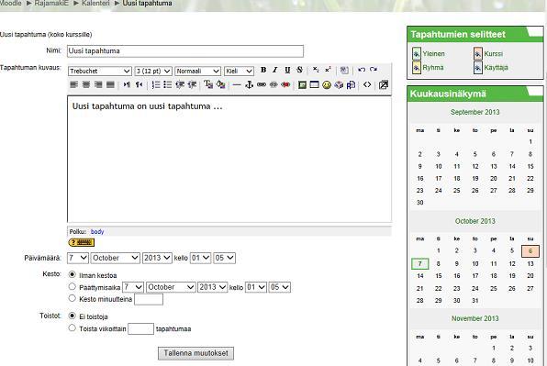The height and width of the screenshot is (366, 547).
Task: Open the background color picker
Action: pos(220,84)
